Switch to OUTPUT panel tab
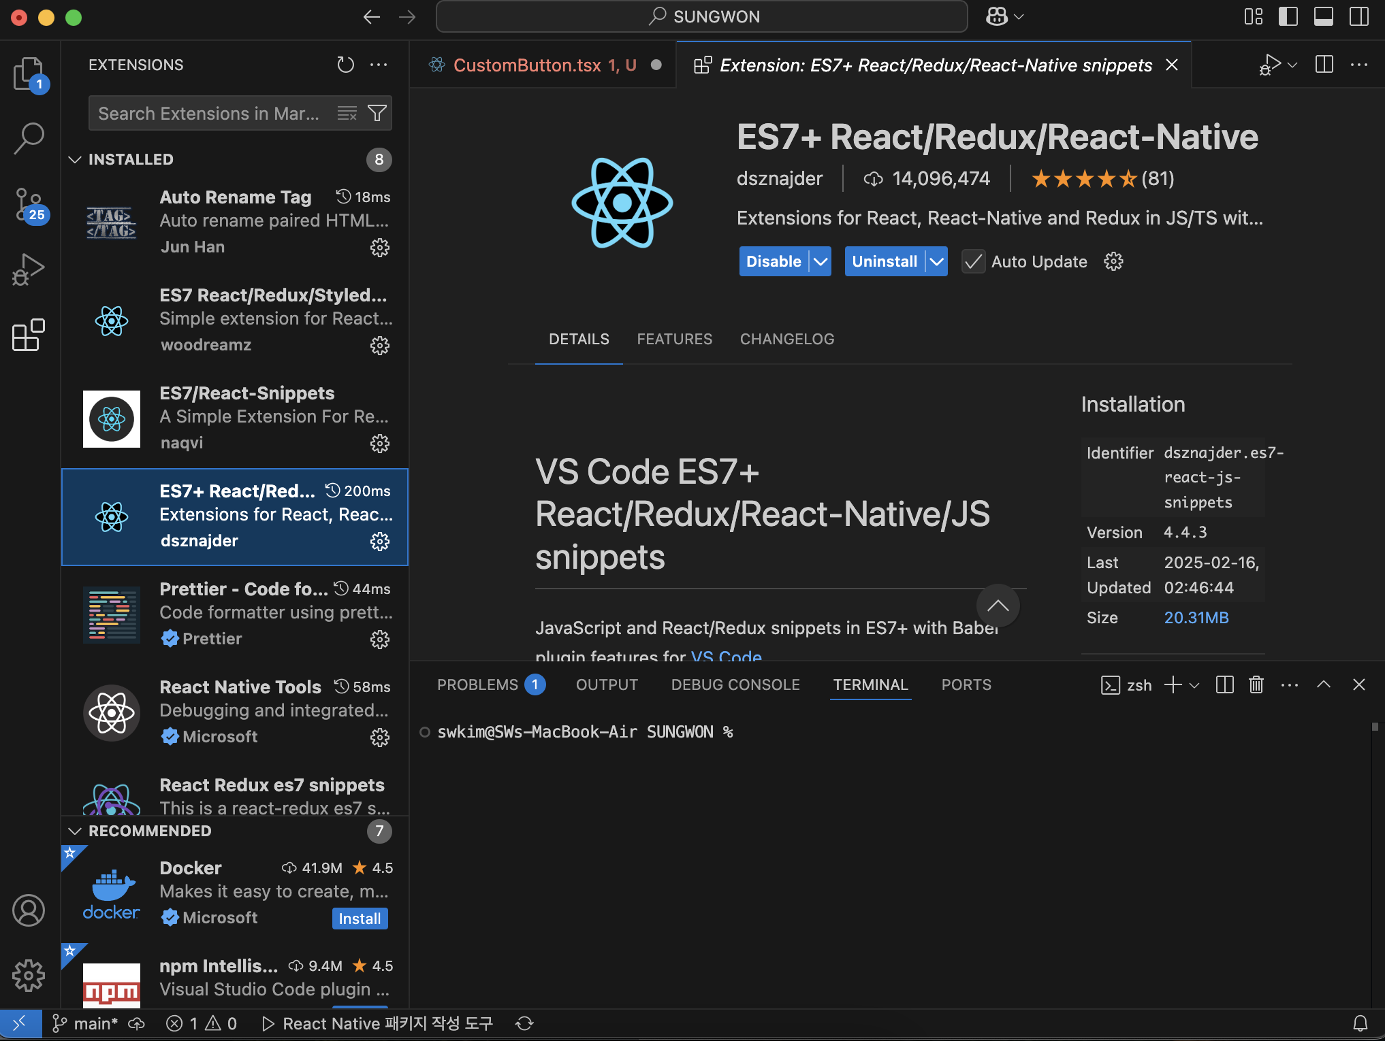The width and height of the screenshot is (1385, 1041). coord(607,684)
